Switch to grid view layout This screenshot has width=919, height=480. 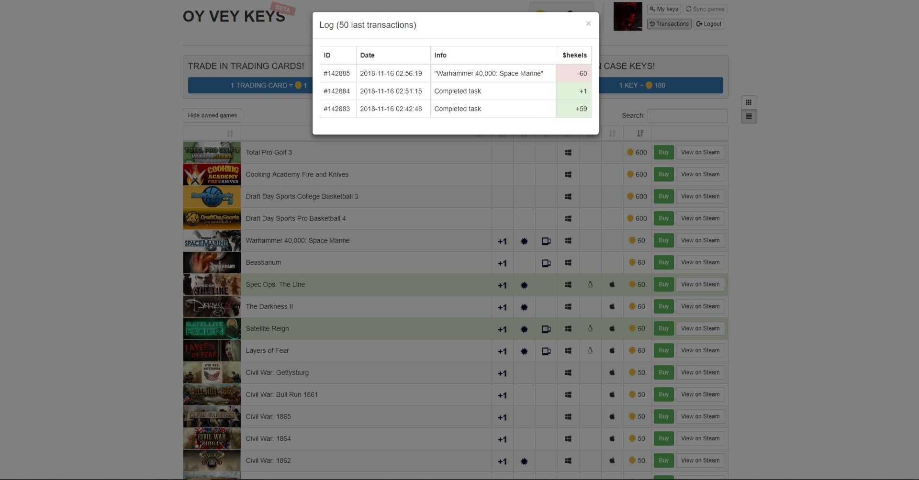pyautogui.click(x=749, y=102)
